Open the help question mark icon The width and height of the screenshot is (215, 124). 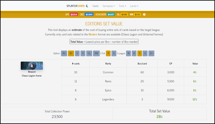[144, 14]
